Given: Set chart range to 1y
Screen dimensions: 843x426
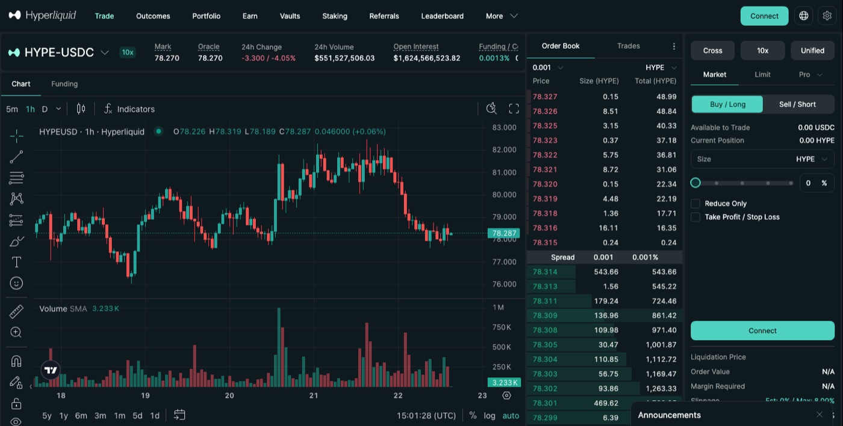Looking at the screenshot, I should pyautogui.click(x=63, y=415).
